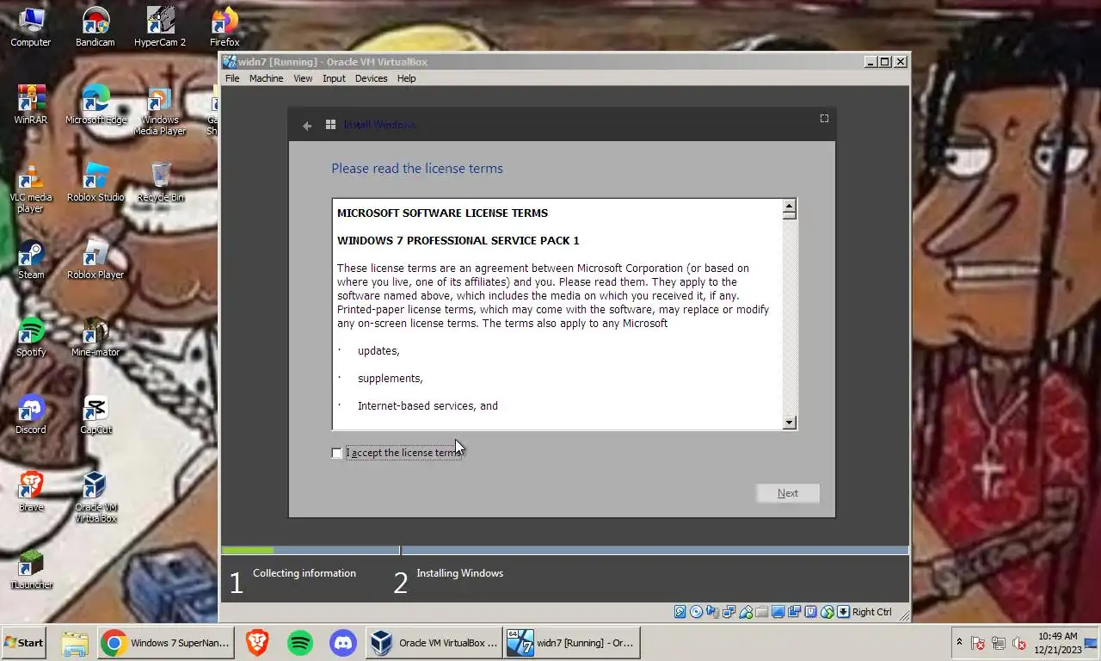Click the Discord taskbar icon
This screenshot has height=661, width=1101.
pyautogui.click(x=343, y=643)
